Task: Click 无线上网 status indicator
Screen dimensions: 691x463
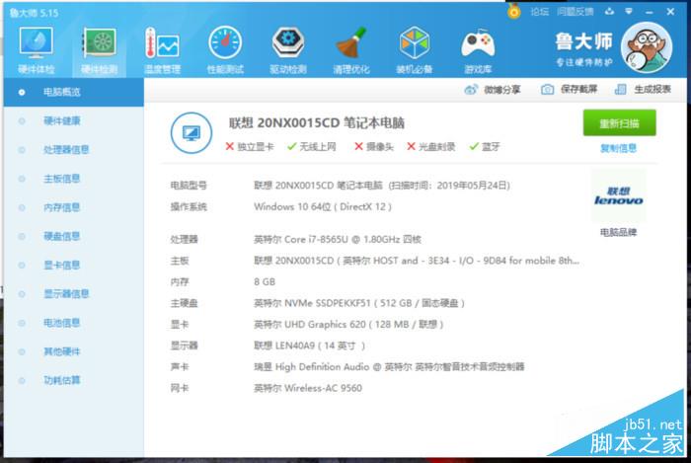Action: (x=312, y=147)
